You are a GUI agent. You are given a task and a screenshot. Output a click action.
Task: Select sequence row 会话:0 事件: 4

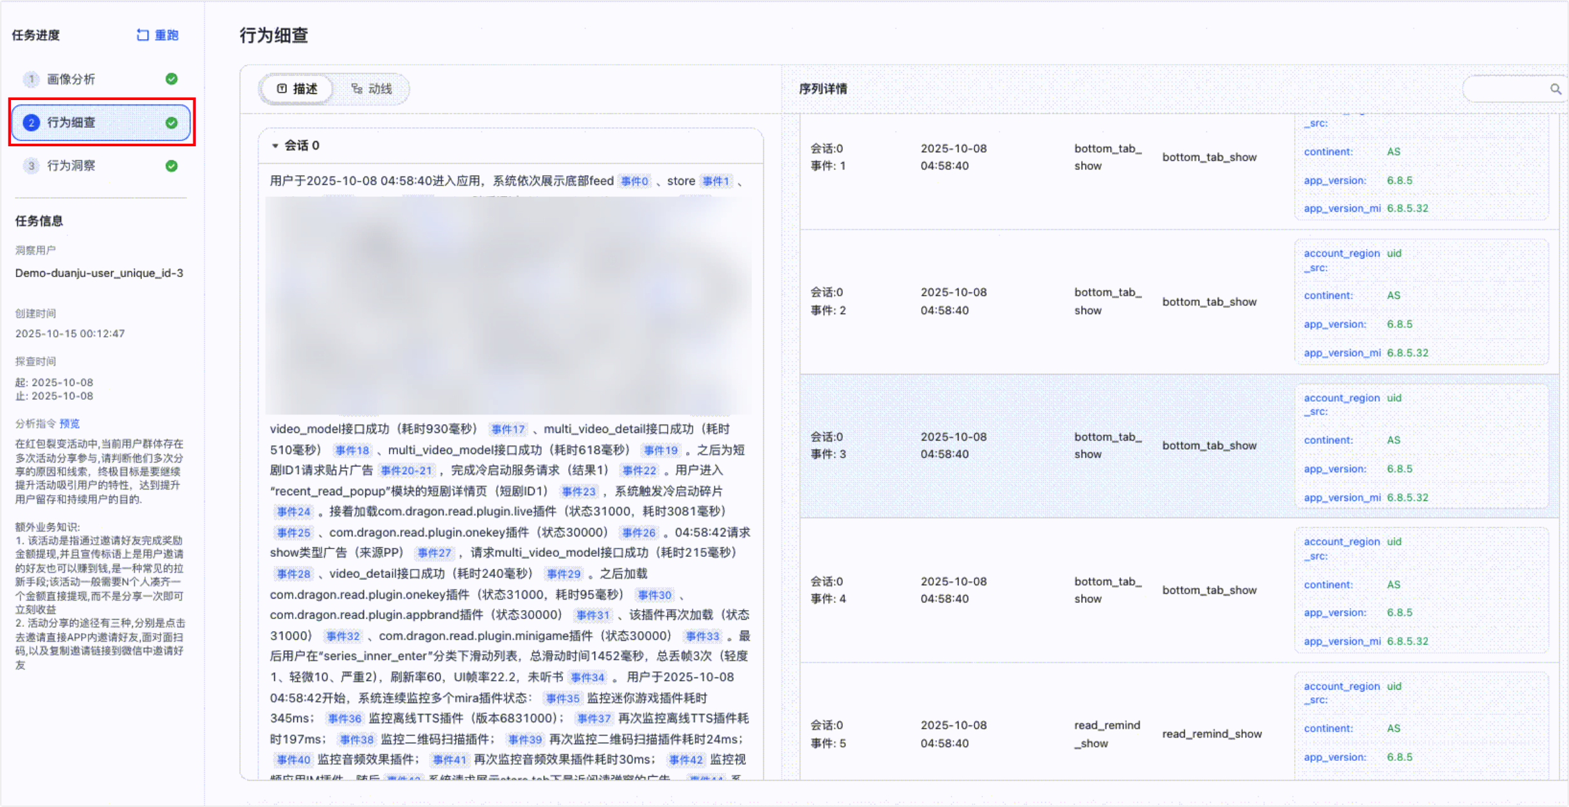(1179, 590)
